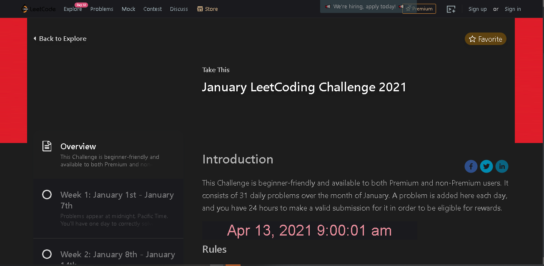
Task: Add challenge to Favorite
Action: click(486, 39)
